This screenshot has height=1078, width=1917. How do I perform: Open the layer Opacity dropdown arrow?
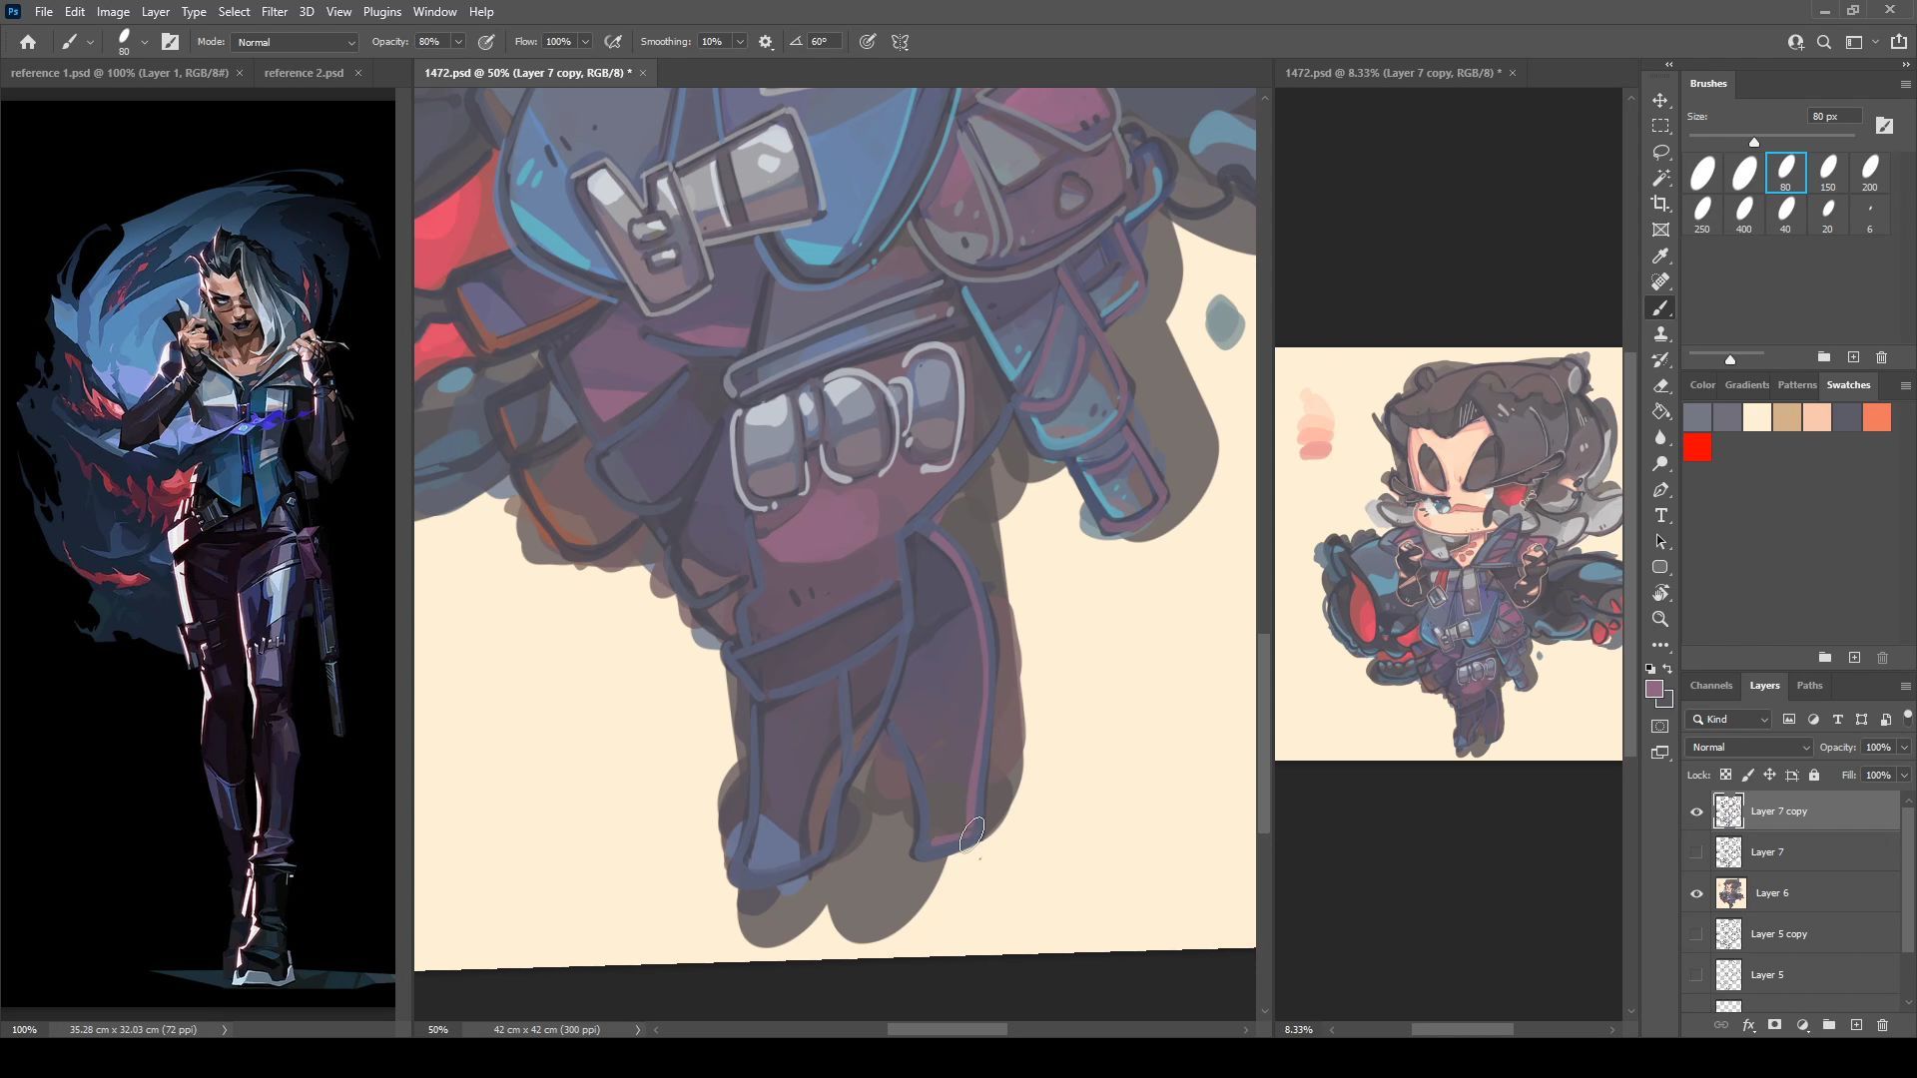[x=1904, y=747]
